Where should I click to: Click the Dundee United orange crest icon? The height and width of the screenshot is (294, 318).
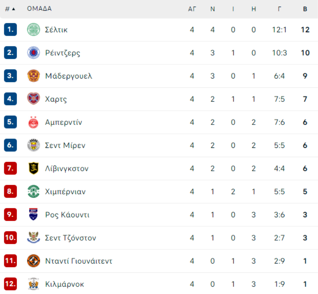[34, 261]
